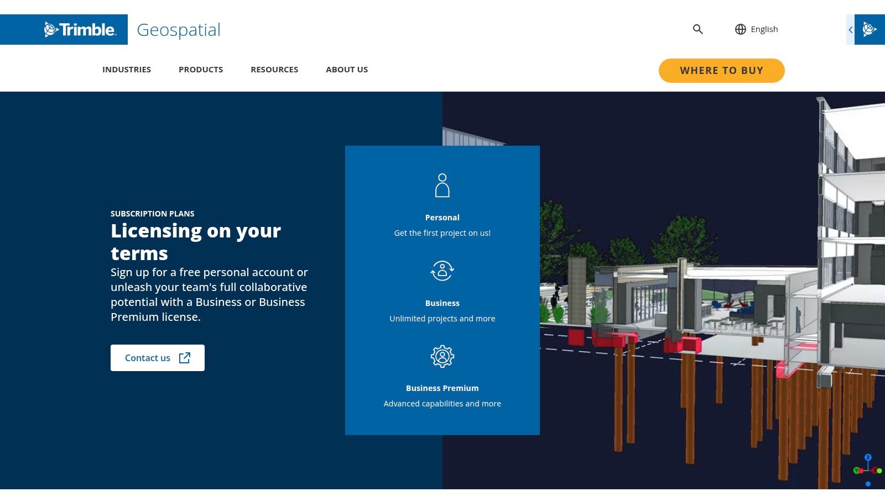885x497 pixels.
Task: Click the external-link icon on Contact us
Action: point(184,357)
